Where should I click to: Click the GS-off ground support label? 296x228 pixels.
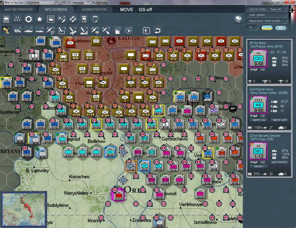click(145, 10)
